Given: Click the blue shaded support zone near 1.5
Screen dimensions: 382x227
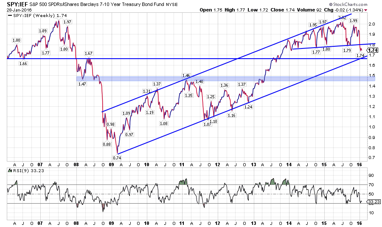Looking at the screenshot, I should 226,79.
